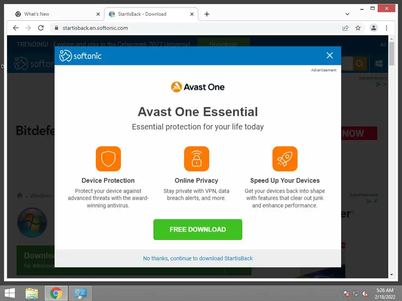Reload the page

tap(41, 28)
